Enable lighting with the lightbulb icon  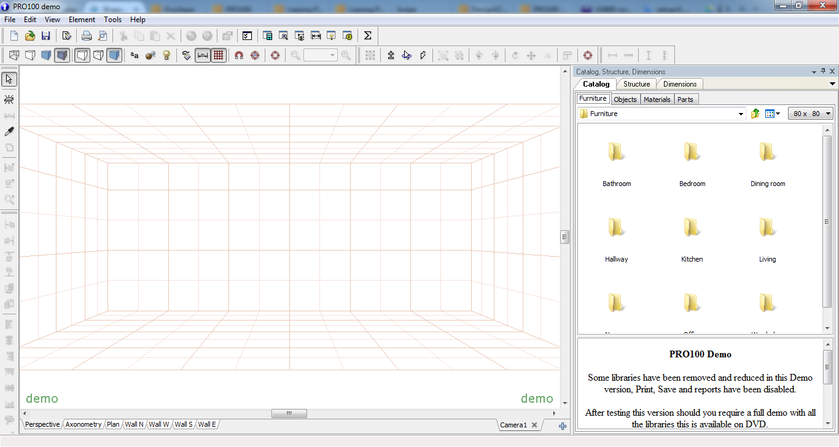point(166,55)
